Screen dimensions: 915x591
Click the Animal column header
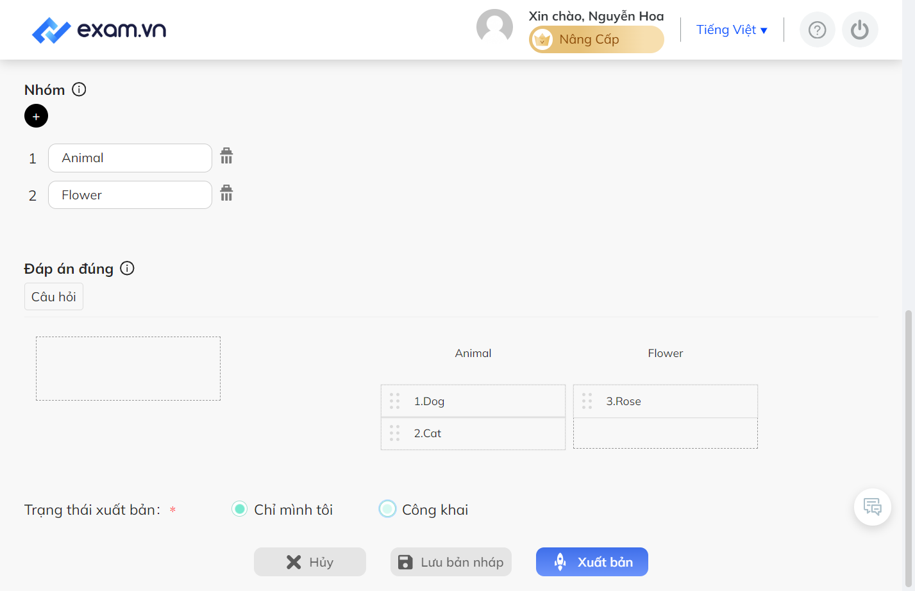click(x=473, y=353)
